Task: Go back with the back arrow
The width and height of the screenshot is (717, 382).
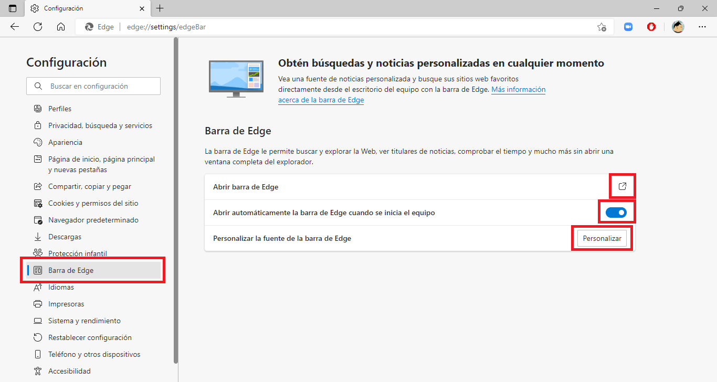Action: tap(15, 27)
